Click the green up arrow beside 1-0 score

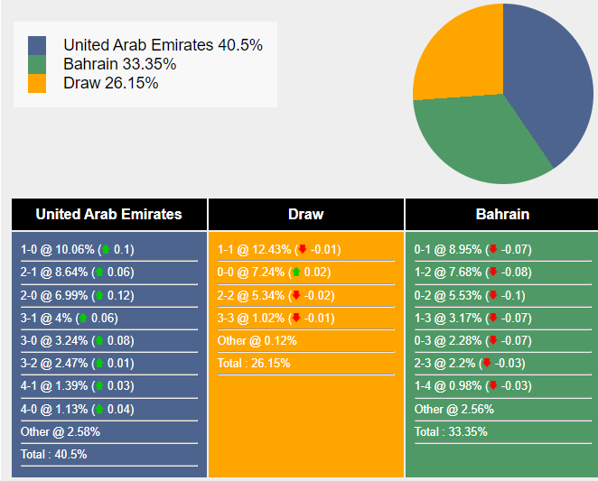click(106, 250)
